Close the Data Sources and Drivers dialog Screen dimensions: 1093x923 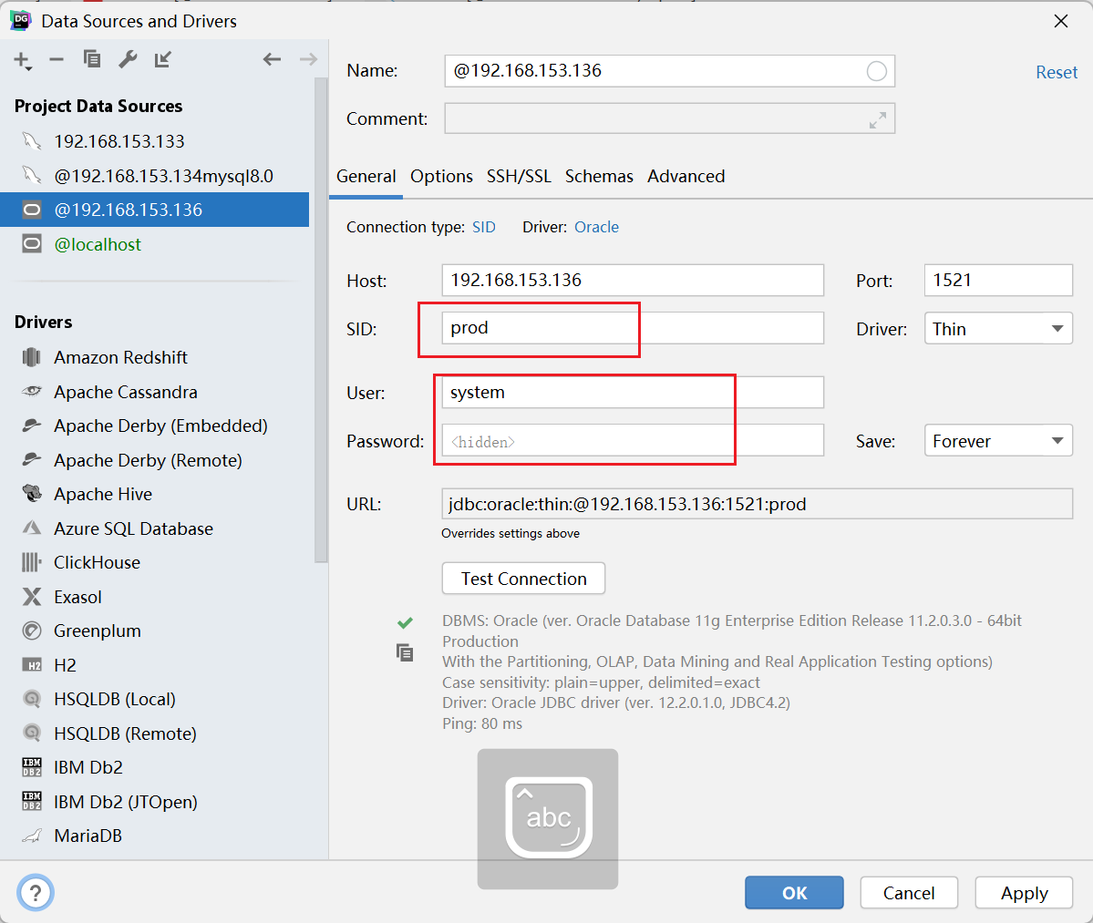(1061, 21)
